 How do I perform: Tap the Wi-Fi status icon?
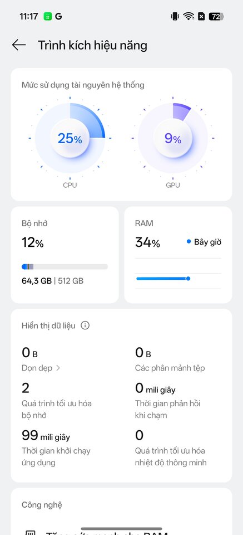click(188, 16)
